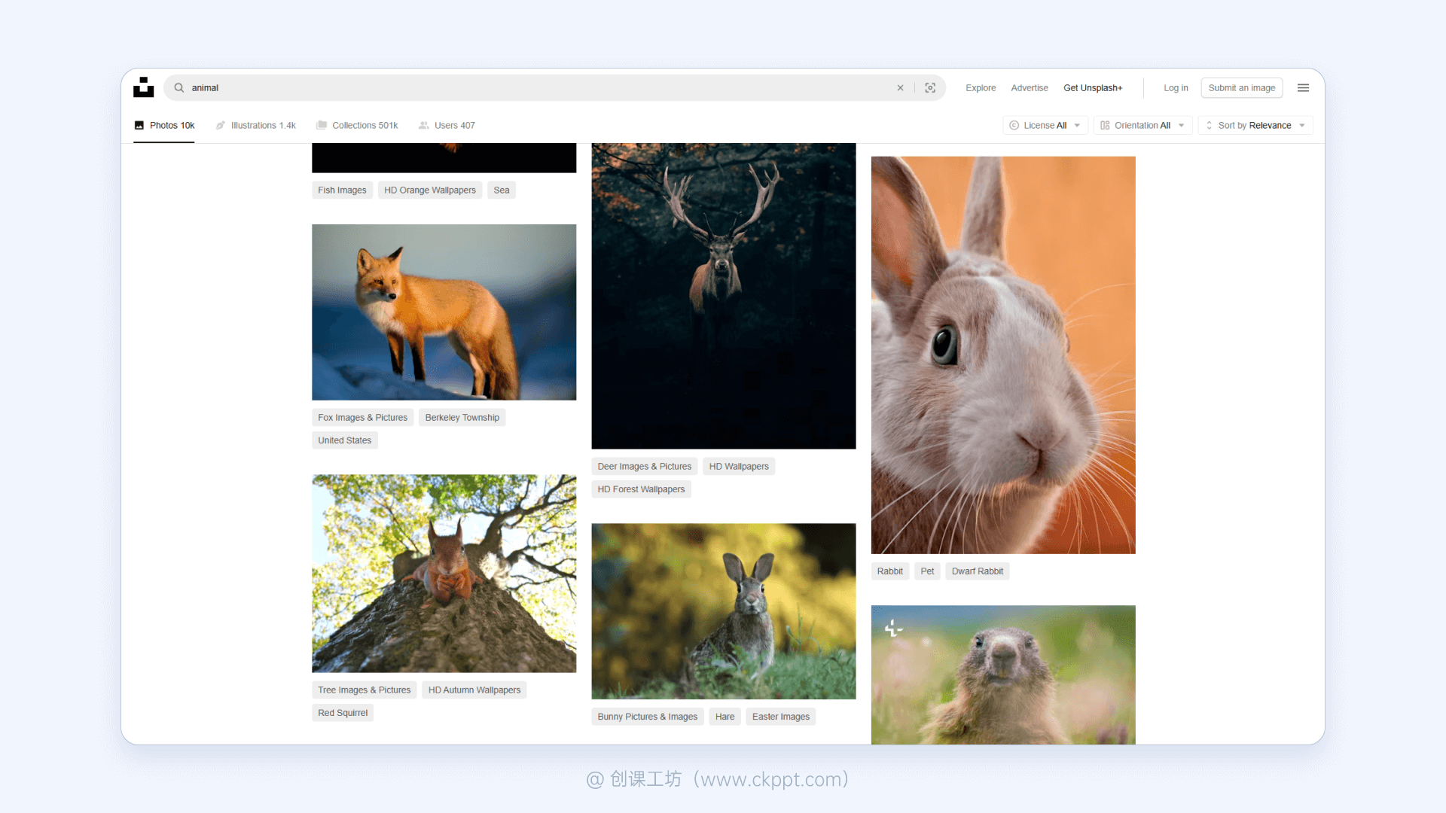Click the HD Wallpapers tag
The image size is (1446, 813).
[x=739, y=467]
